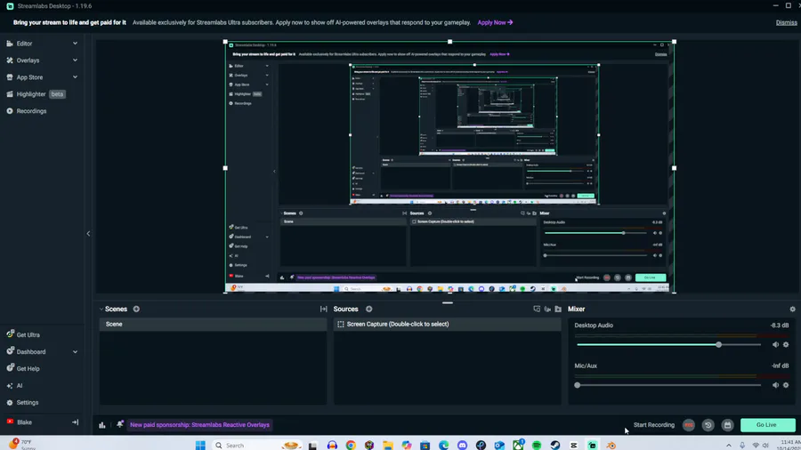The width and height of the screenshot is (801, 450).
Task: Open Spotify from the taskbar
Action: coord(537,446)
